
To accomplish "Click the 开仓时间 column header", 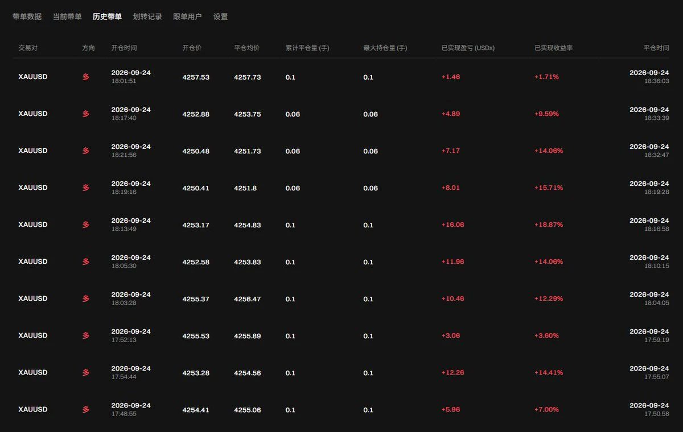I will click(124, 48).
